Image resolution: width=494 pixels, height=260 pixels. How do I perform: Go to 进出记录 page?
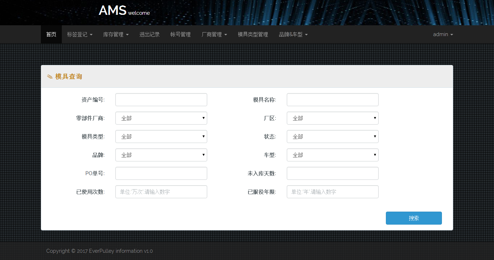point(149,34)
